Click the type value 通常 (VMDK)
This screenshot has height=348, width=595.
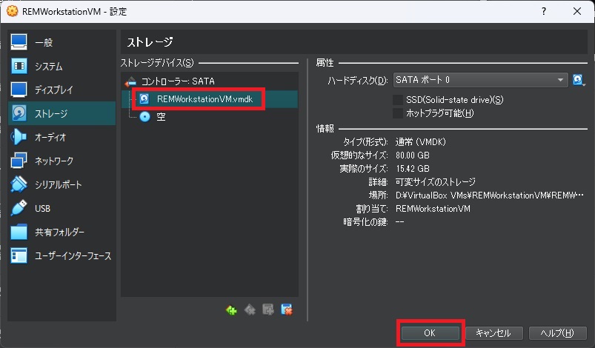click(420, 142)
